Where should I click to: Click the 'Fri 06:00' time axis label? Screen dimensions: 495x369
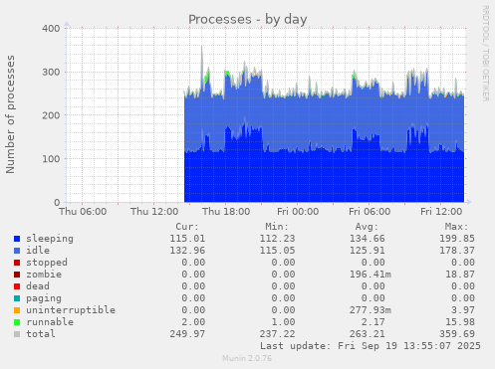coord(370,212)
